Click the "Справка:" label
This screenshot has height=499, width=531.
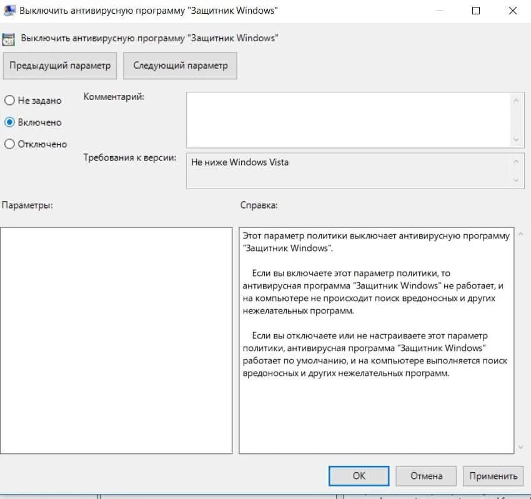point(259,205)
